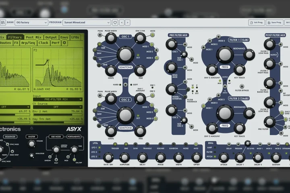Click the OSC 1 pulse width knob

point(111,38)
